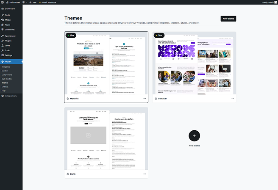278x190 pixels.
Task: Click the WordPress logo icon in admin bar
Action: [3, 2]
